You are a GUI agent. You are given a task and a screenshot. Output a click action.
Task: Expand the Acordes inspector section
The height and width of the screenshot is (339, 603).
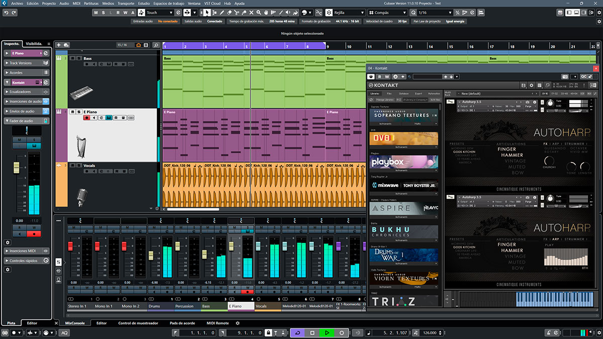26,73
